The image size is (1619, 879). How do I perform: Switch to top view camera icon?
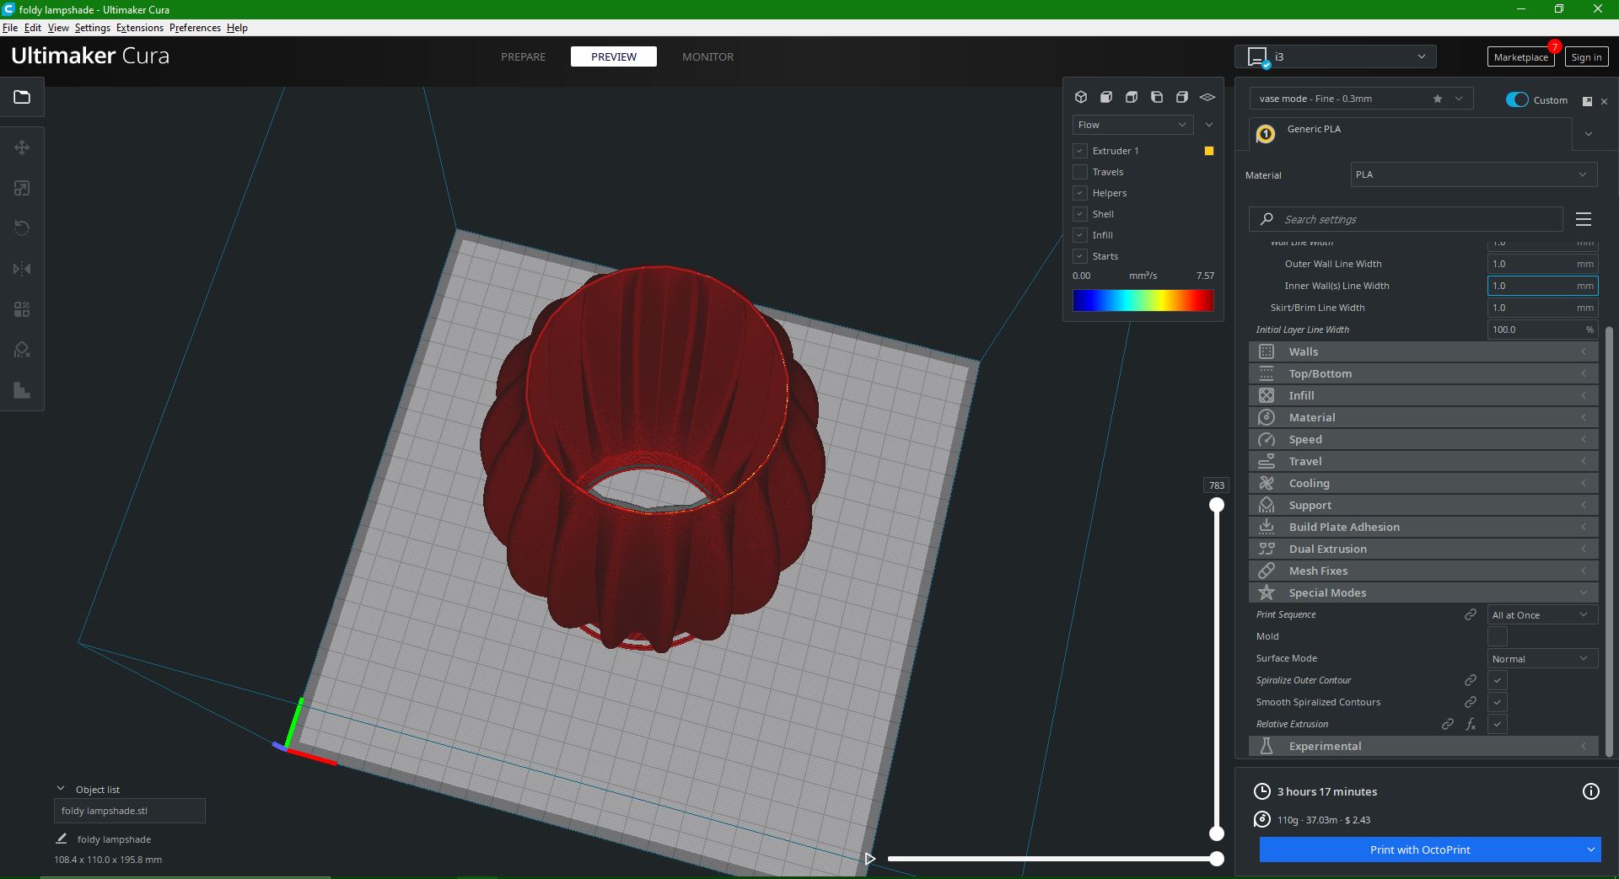point(1132,97)
